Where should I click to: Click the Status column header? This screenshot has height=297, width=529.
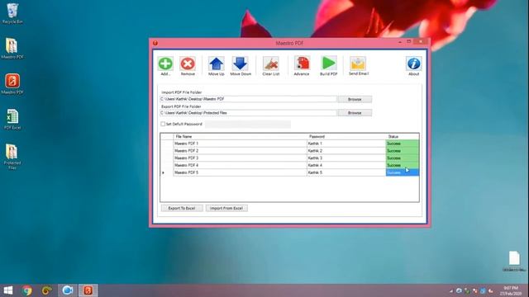pyautogui.click(x=403, y=136)
